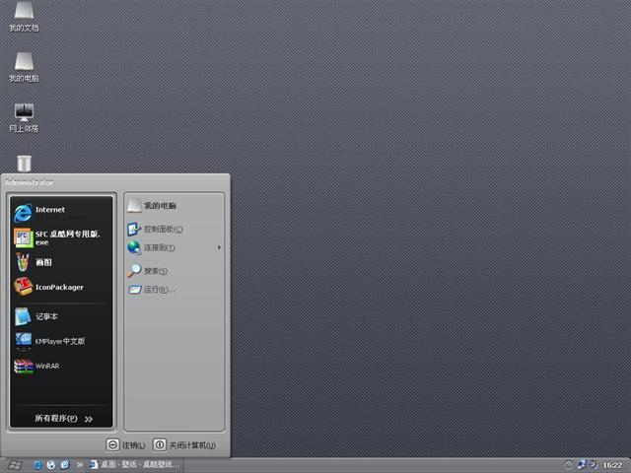Click the Administrator user name header
This screenshot has width=631, height=473.
click(x=29, y=182)
